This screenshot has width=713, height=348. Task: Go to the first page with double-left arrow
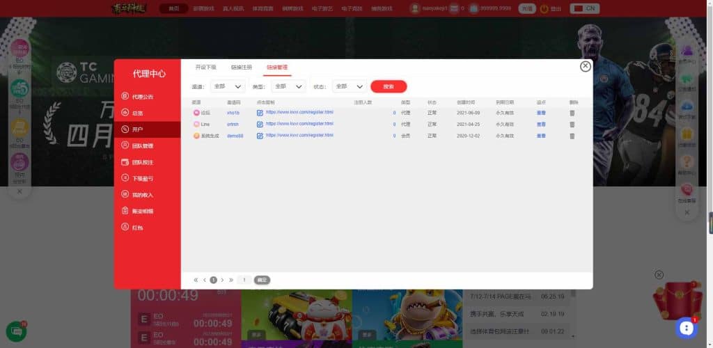point(196,280)
